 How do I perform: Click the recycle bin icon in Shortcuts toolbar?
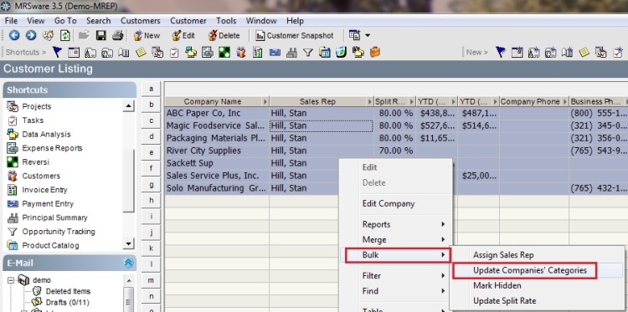point(341,52)
